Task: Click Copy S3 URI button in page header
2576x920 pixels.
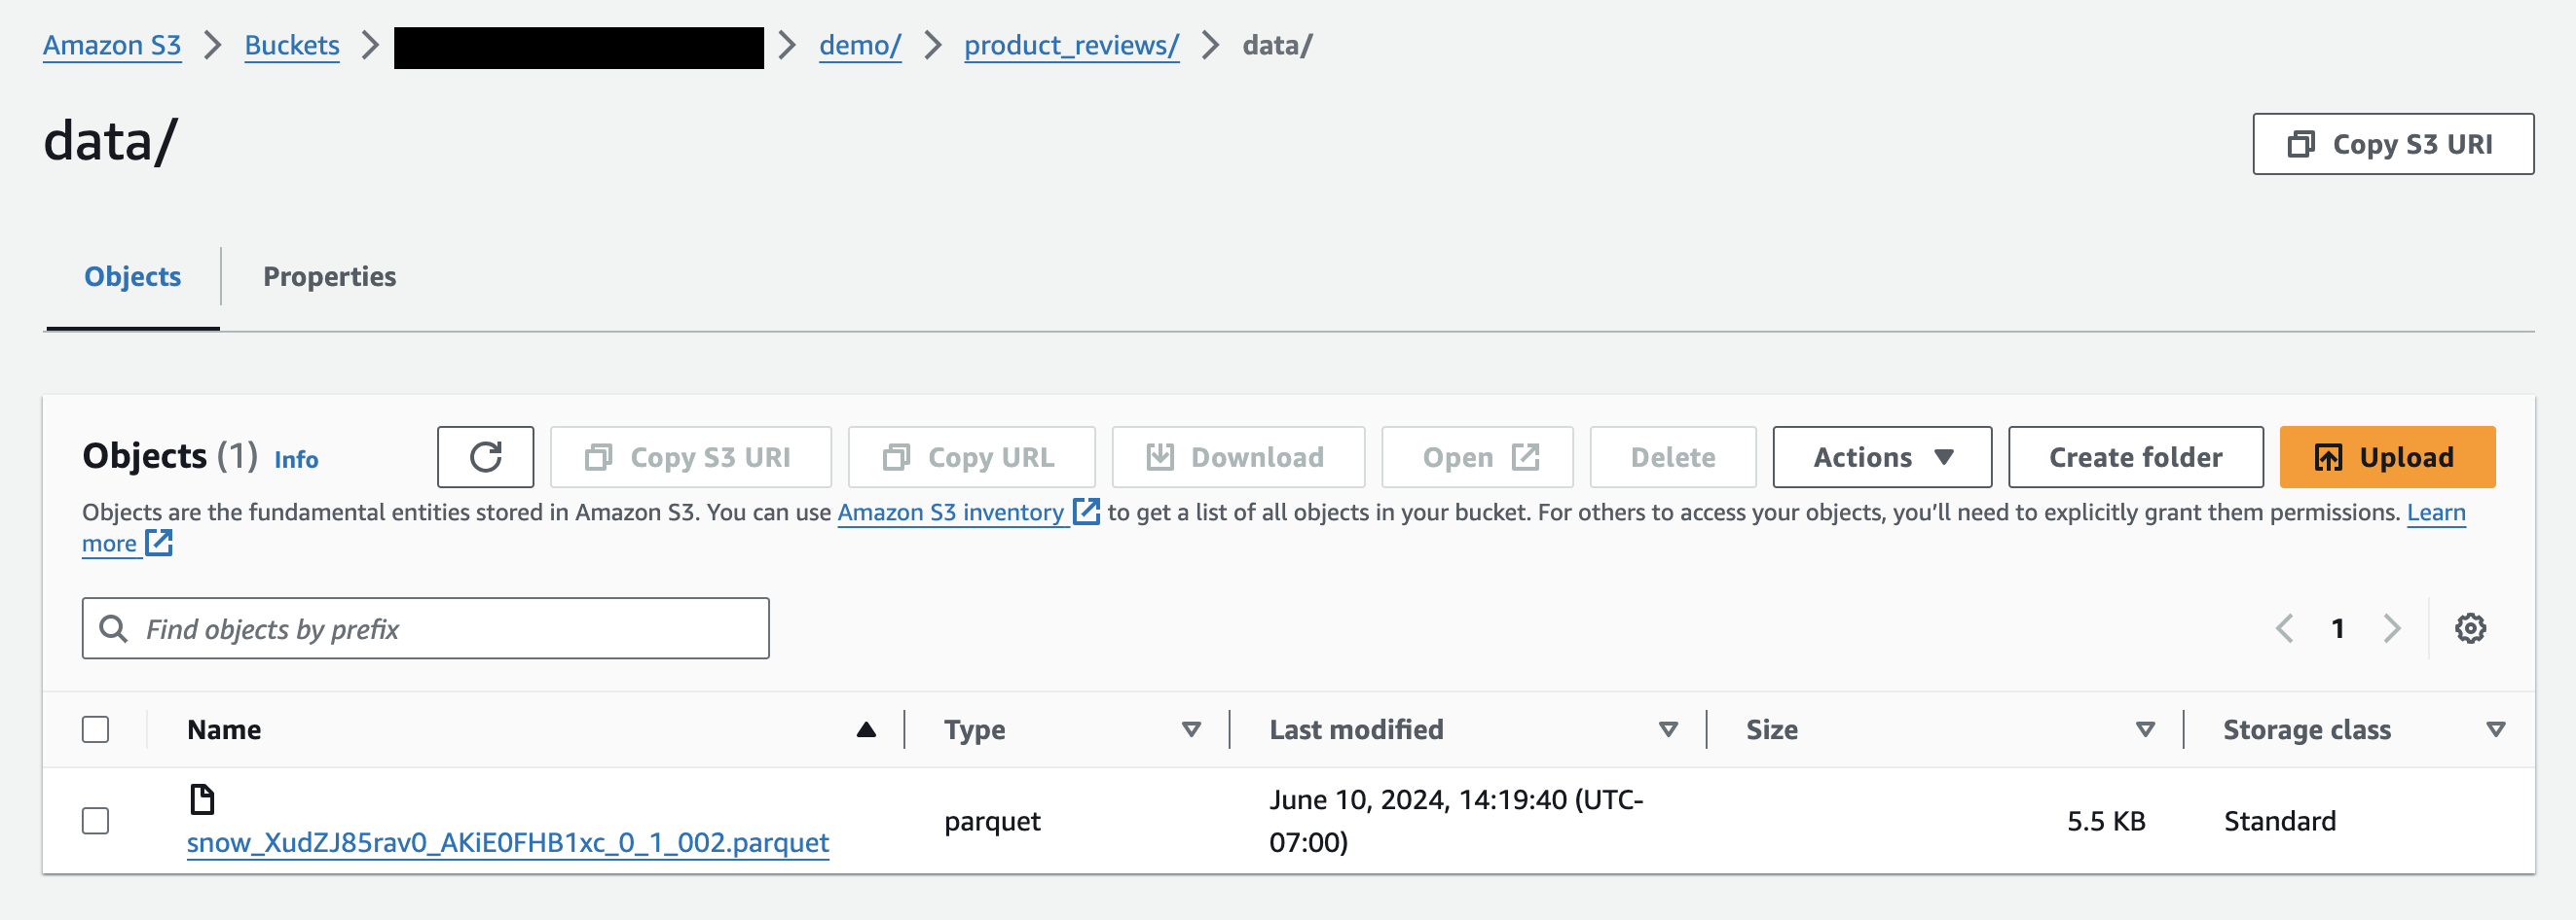Action: pyautogui.click(x=2392, y=144)
